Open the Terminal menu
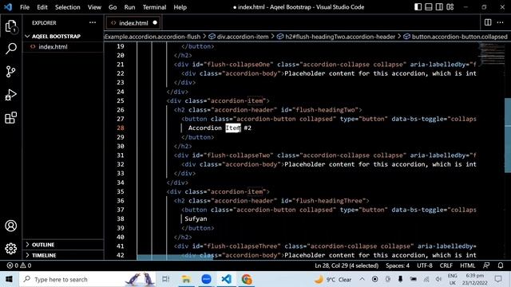511x287 pixels. click(x=154, y=7)
